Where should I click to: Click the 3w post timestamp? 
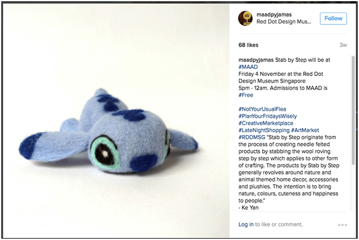pos(343,45)
